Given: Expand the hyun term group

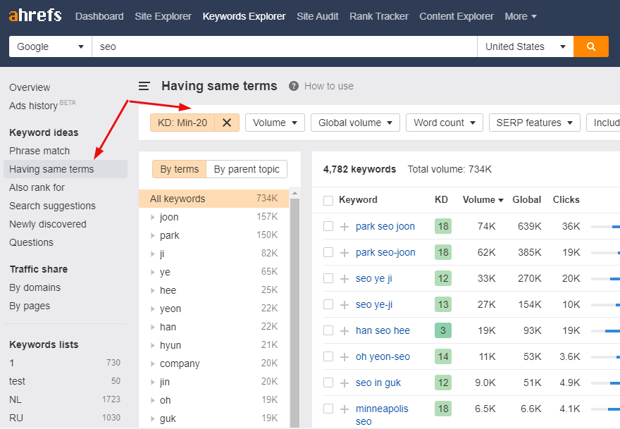Looking at the screenshot, I should click(x=153, y=346).
